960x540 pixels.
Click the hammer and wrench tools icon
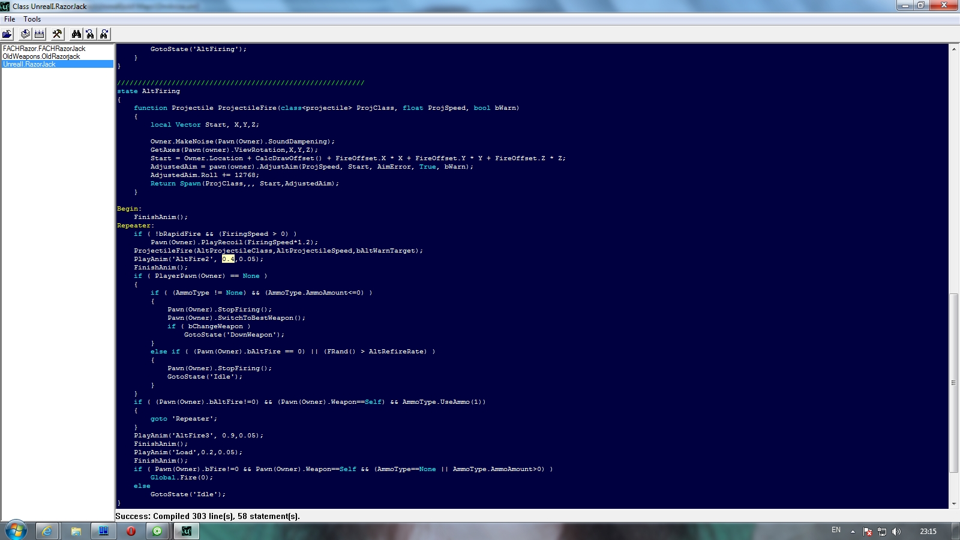pyautogui.click(x=58, y=34)
